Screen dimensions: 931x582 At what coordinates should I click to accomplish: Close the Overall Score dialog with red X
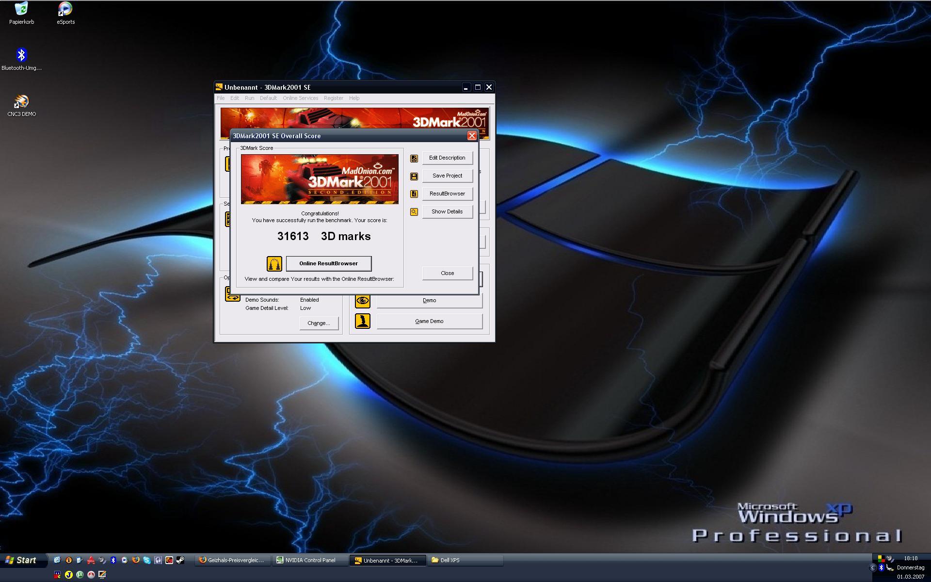click(471, 136)
